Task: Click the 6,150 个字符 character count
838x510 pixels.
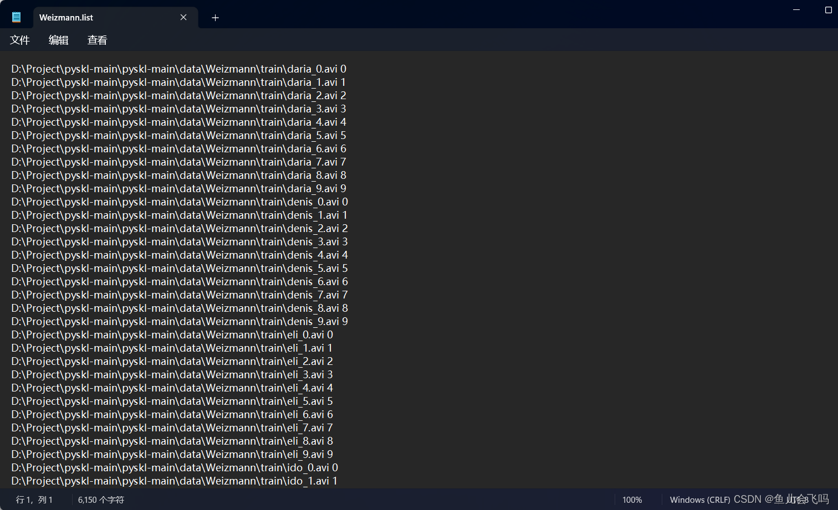Action: (x=100, y=499)
